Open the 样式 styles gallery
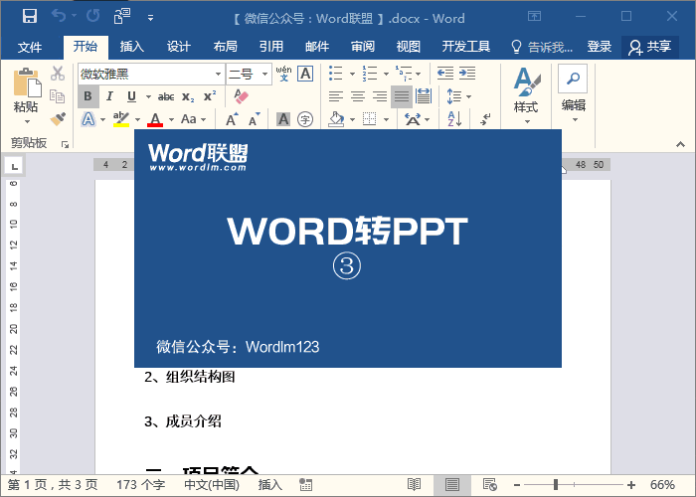This screenshot has width=696, height=497. (x=526, y=95)
